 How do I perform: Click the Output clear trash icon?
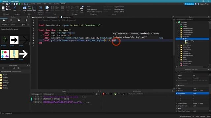tap(97, 94)
